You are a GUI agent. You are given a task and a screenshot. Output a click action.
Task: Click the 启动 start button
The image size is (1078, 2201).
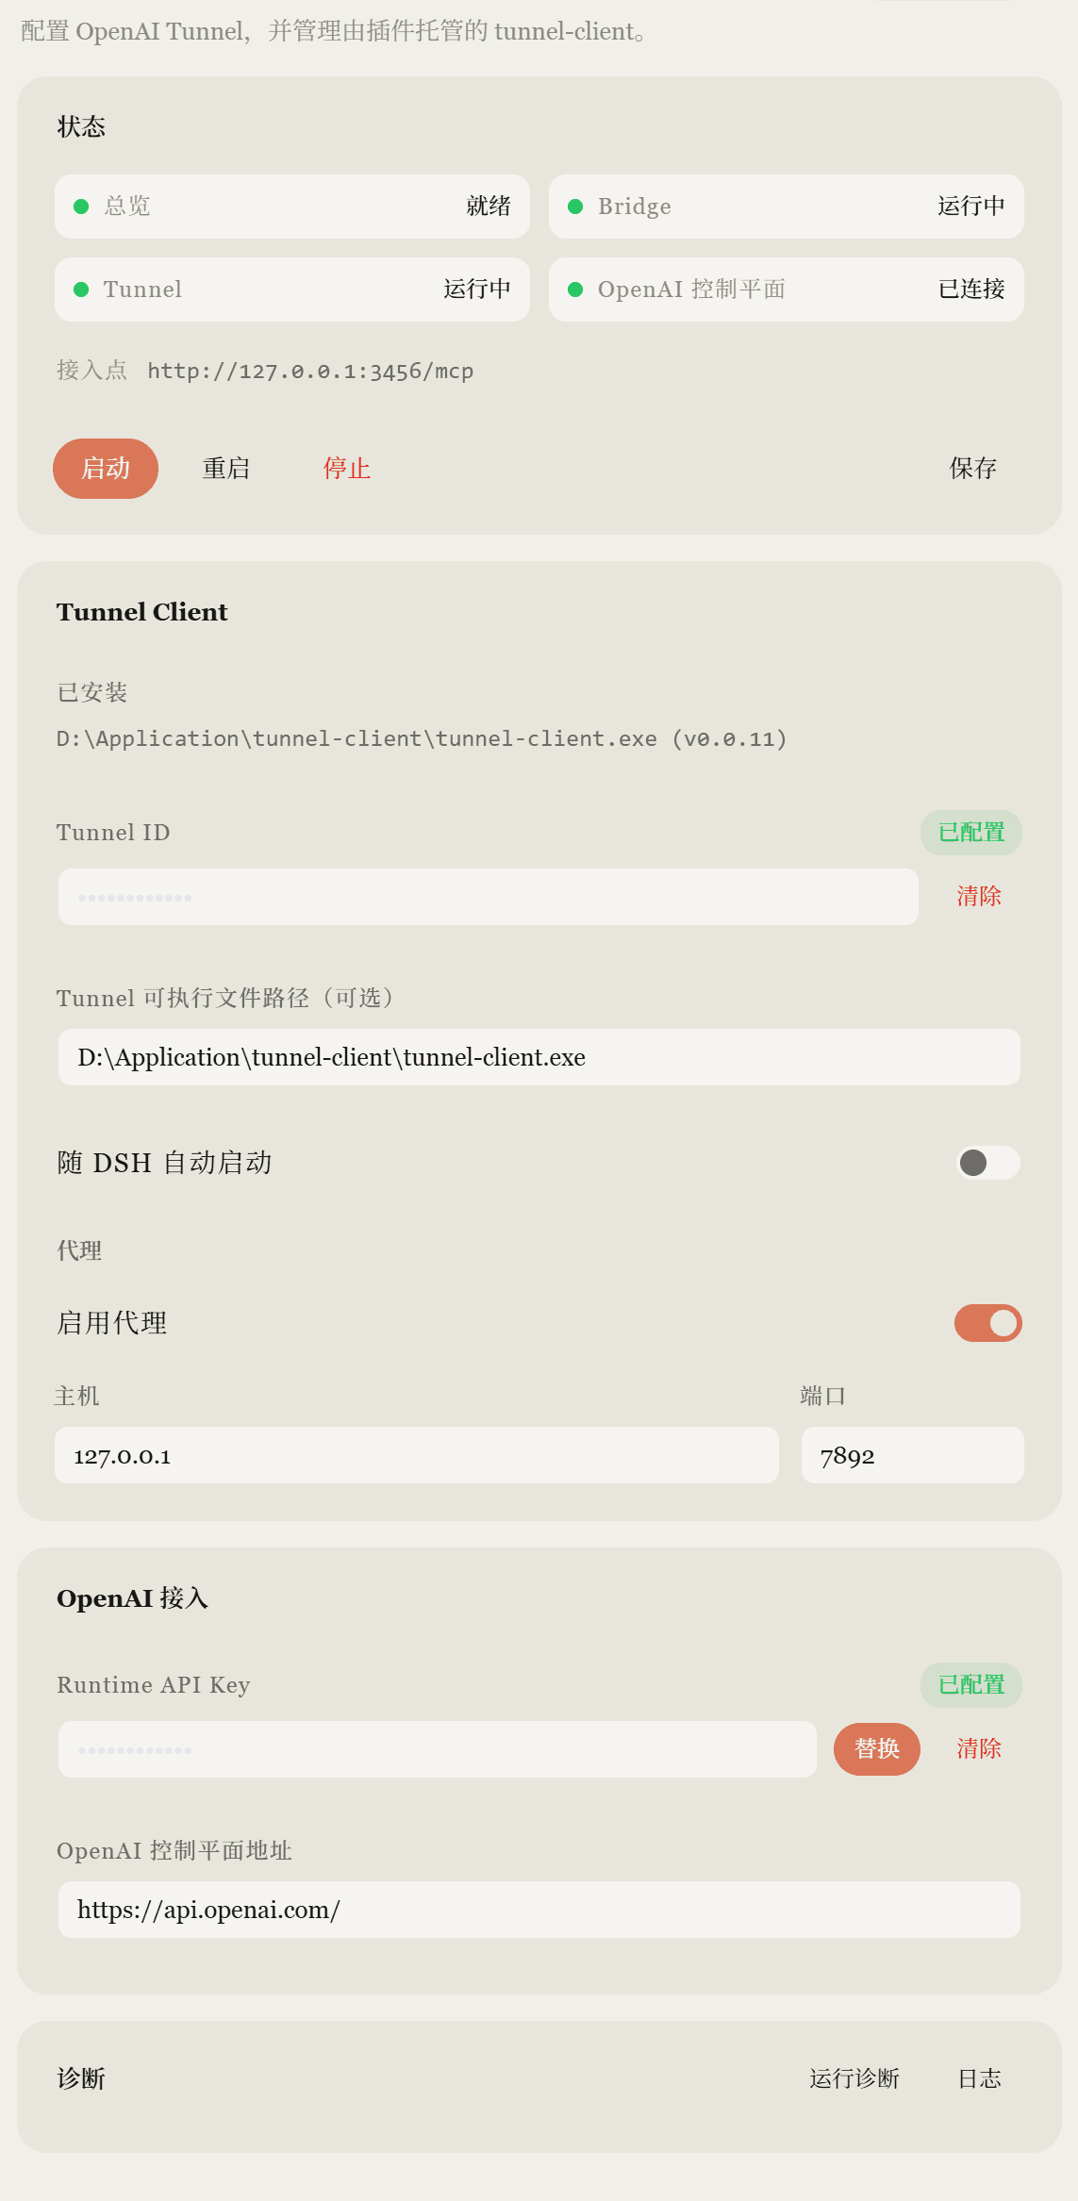coord(106,469)
